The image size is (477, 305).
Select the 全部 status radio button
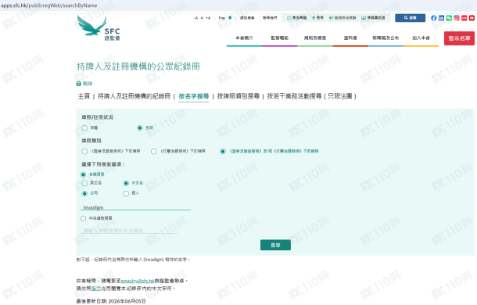[140, 127]
